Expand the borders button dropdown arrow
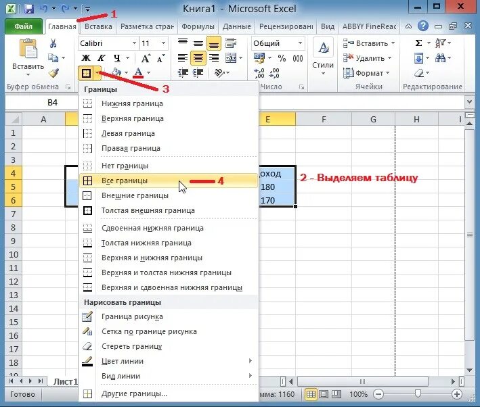The image size is (480, 407). (97, 73)
